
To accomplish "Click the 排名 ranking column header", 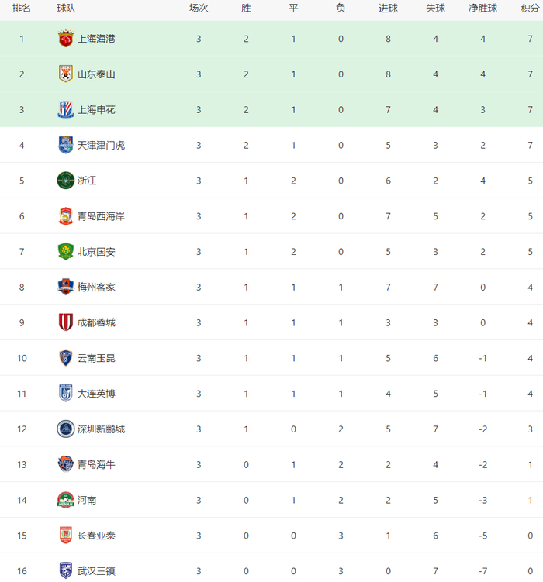I will (x=22, y=9).
